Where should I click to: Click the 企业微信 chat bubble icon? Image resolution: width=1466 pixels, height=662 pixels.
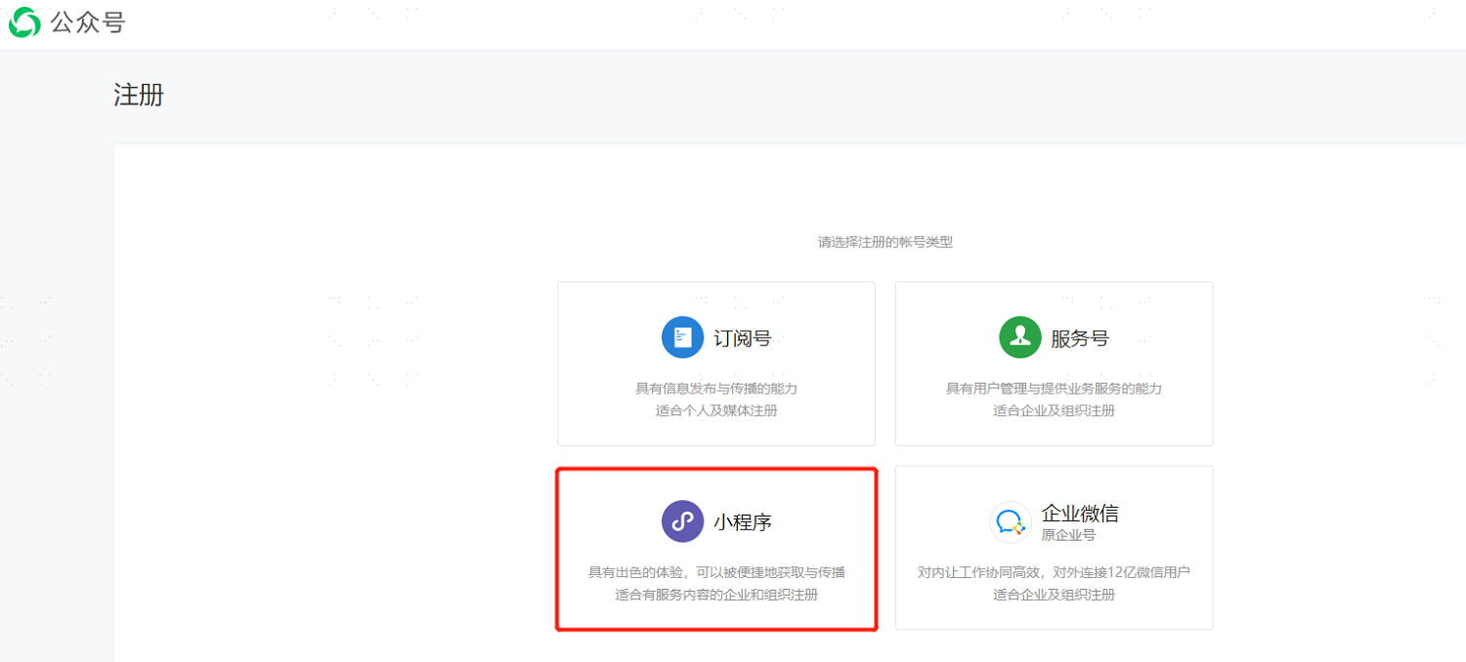coord(1011,522)
